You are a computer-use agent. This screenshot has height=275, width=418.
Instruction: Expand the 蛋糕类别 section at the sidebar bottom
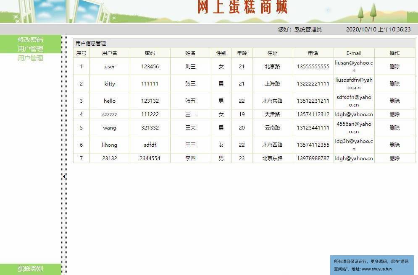coord(30,269)
